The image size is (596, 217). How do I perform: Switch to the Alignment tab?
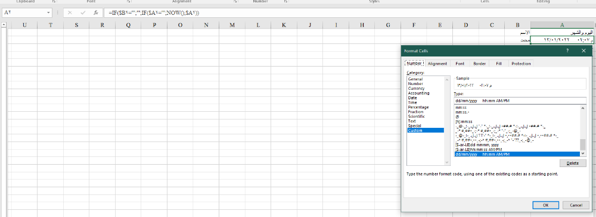pos(437,64)
